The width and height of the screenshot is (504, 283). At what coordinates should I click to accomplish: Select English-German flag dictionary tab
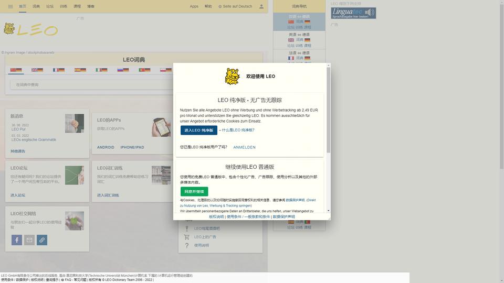click(x=37, y=70)
